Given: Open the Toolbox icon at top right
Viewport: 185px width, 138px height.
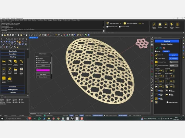Looking at the screenshot, I should [x=160, y=24].
